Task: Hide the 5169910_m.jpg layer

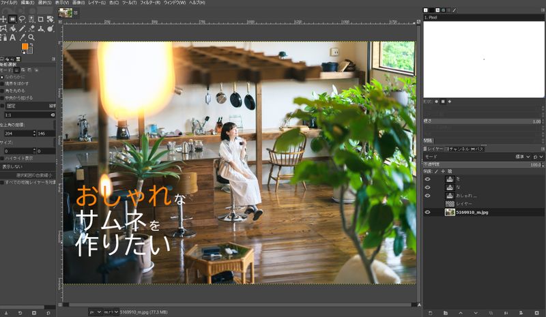Action: click(x=428, y=212)
